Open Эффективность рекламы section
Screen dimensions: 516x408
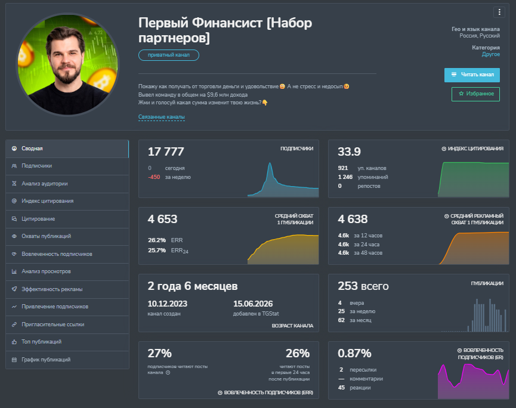click(67, 289)
